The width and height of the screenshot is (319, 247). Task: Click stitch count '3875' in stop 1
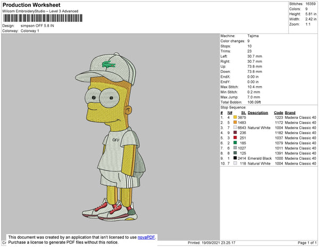242,118
